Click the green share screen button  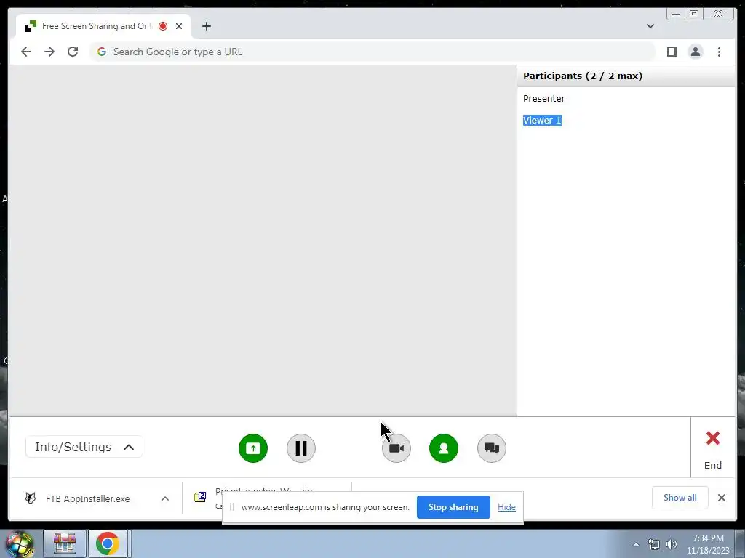coord(252,448)
